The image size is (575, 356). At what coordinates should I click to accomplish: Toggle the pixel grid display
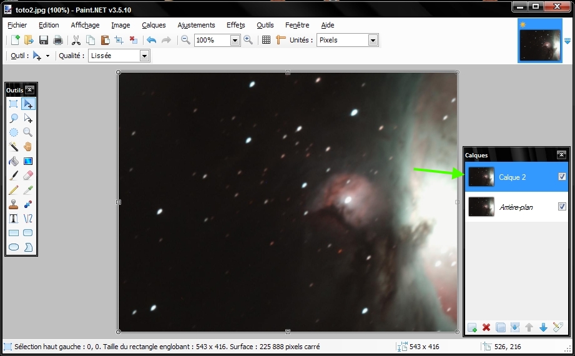[x=266, y=40]
